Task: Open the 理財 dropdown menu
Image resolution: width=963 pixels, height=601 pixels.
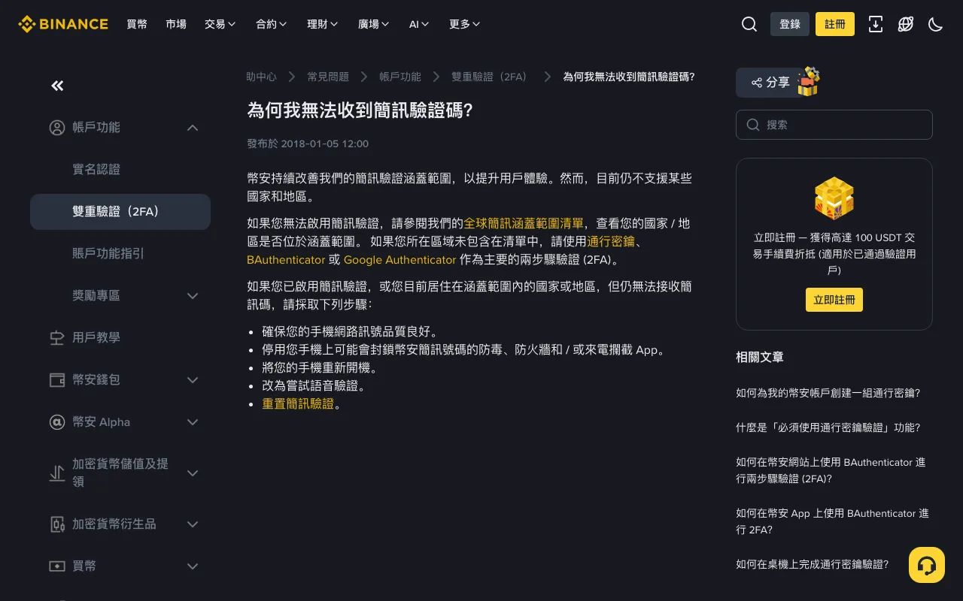Action: (x=323, y=24)
